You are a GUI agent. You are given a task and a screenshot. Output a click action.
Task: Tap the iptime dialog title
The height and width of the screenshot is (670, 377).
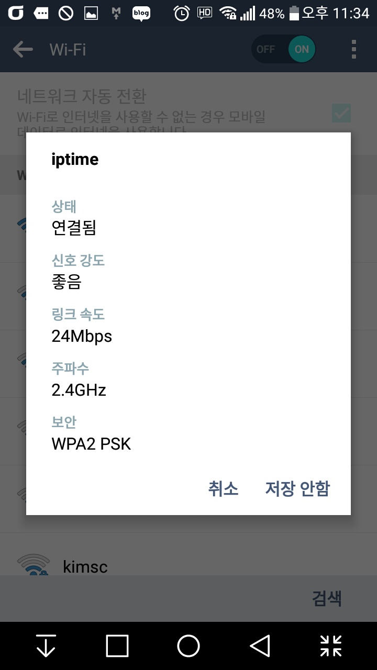(x=75, y=159)
